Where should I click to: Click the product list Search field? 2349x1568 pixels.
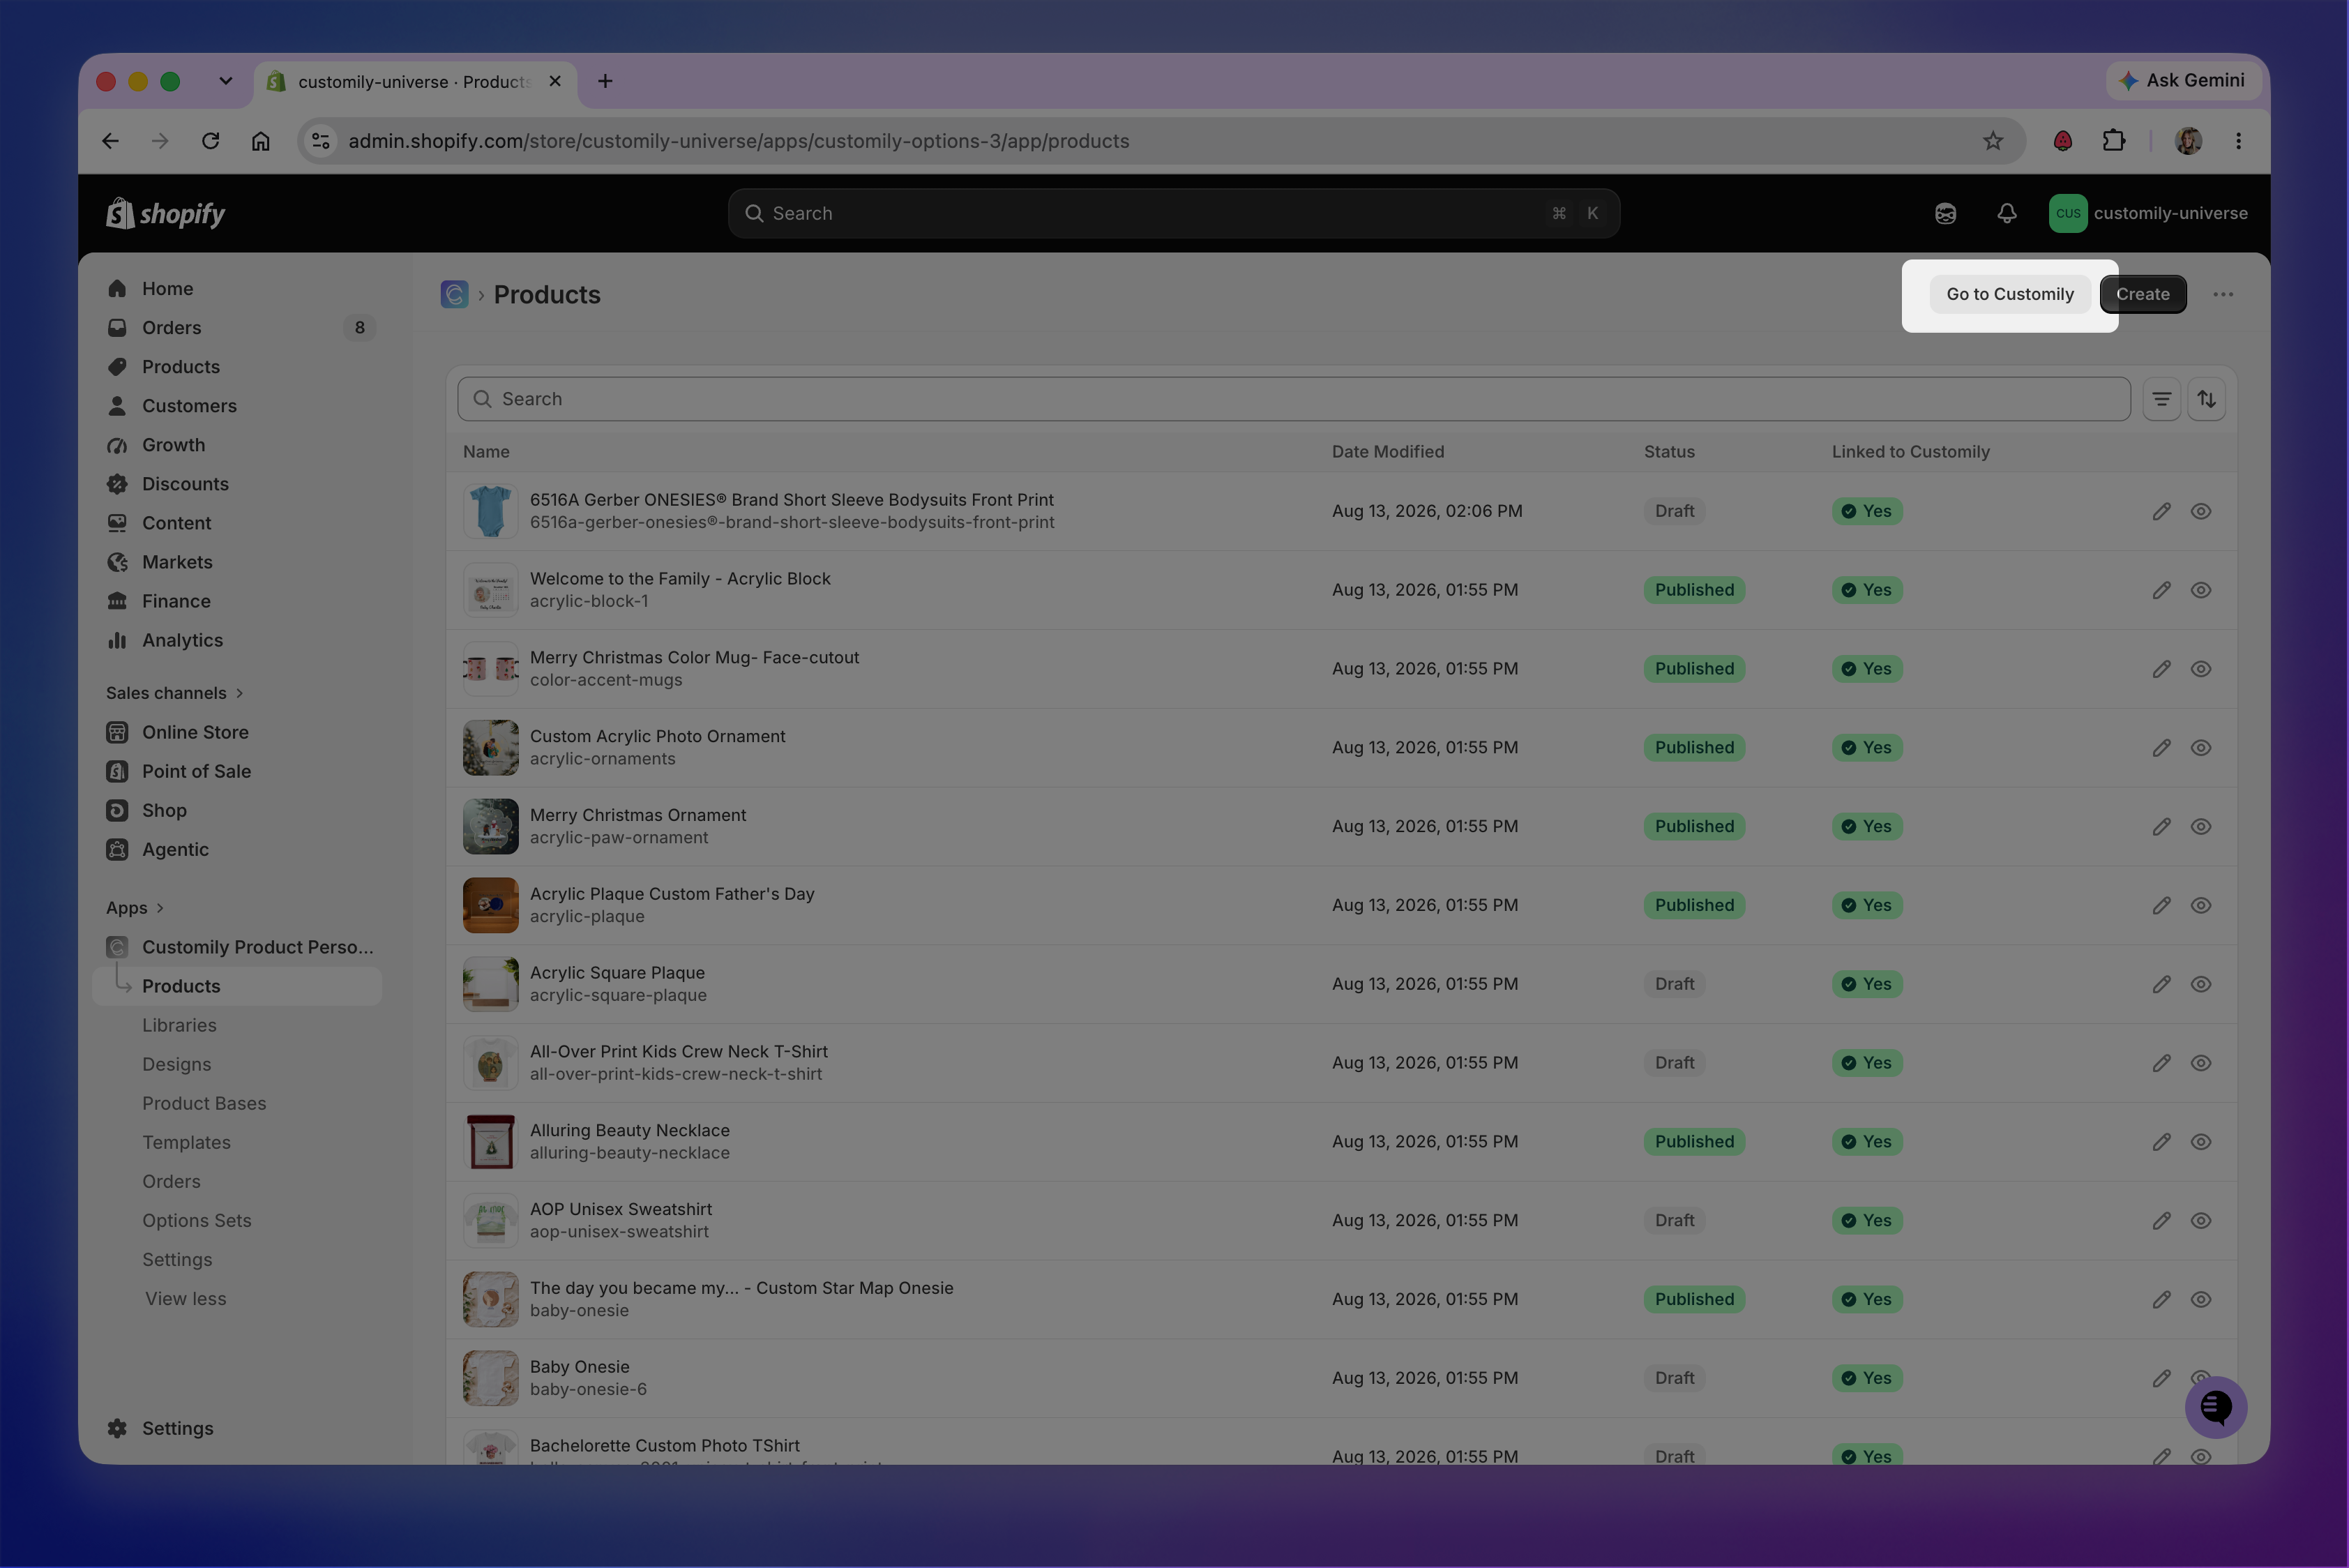(x=1293, y=399)
